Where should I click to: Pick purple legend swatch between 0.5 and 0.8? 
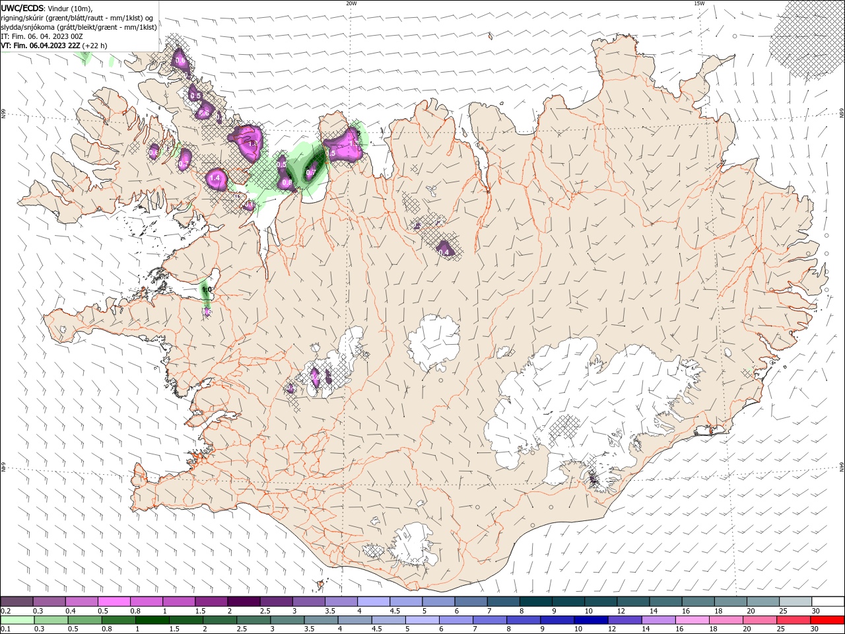click(x=114, y=602)
